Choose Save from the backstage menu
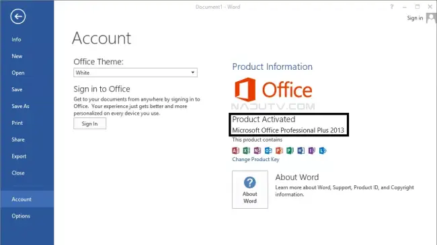The width and height of the screenshot is (437, 245). pyautogui.click(x=17, y=90)
